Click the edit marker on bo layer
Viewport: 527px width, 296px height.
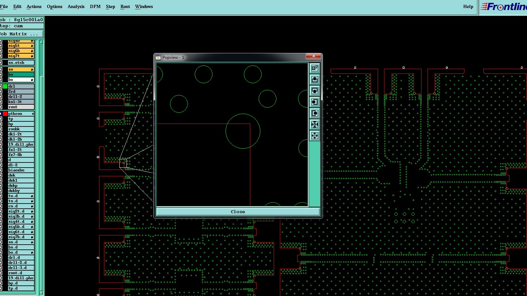[x=32, y=80]
